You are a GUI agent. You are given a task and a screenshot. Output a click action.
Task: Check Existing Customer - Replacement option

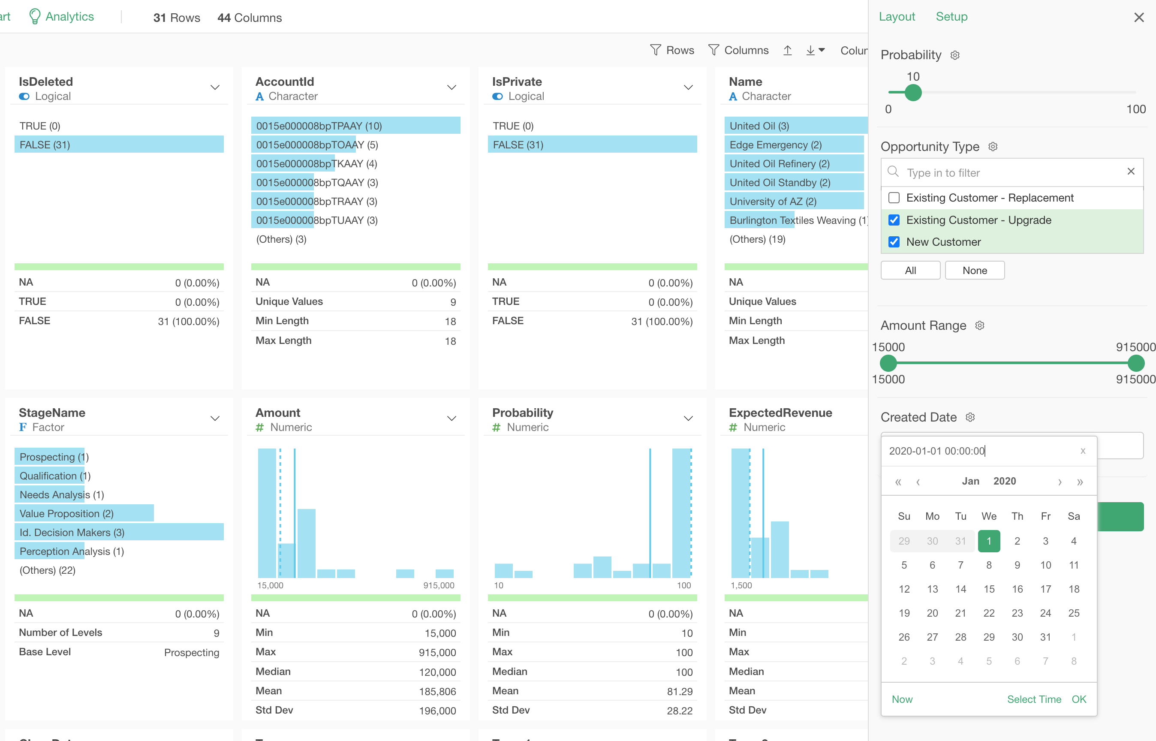pyautogui.click(x=894, y=198)
